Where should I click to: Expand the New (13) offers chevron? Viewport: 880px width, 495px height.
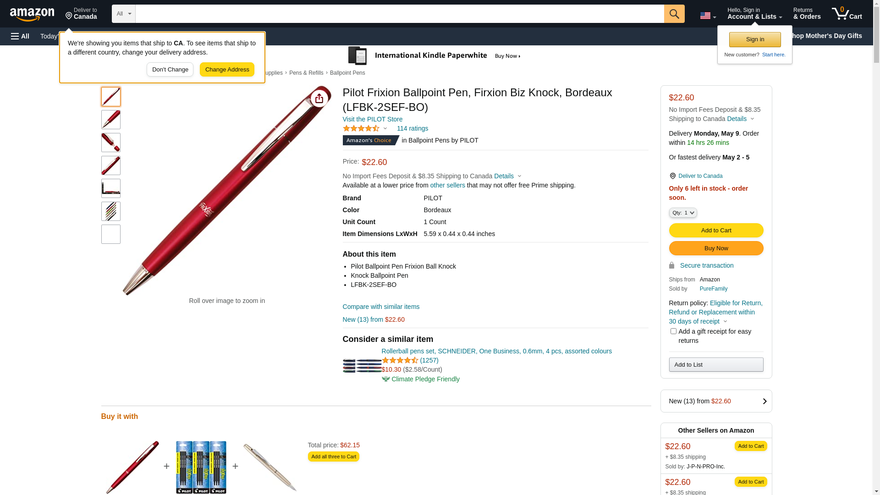click(764, 401)
